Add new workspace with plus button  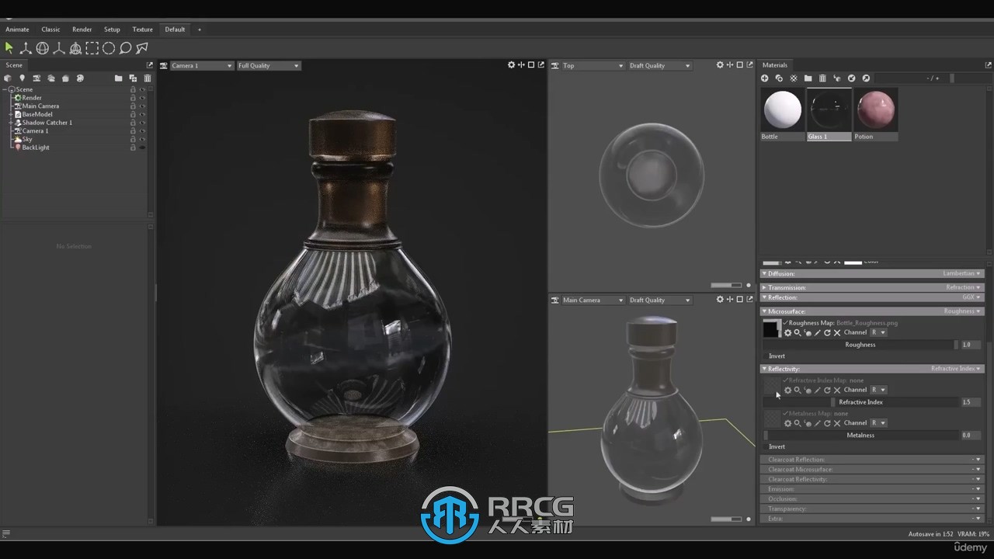(x=199, y=30)
